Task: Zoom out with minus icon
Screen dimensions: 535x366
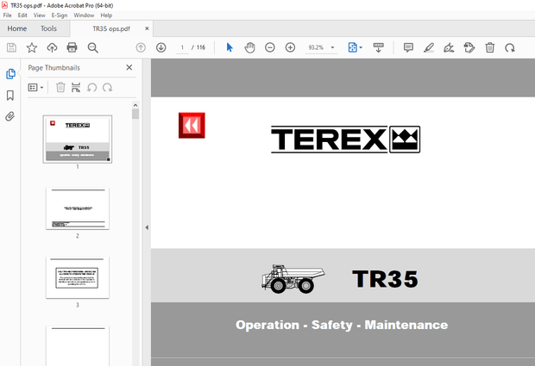Action: click(270, 47)
